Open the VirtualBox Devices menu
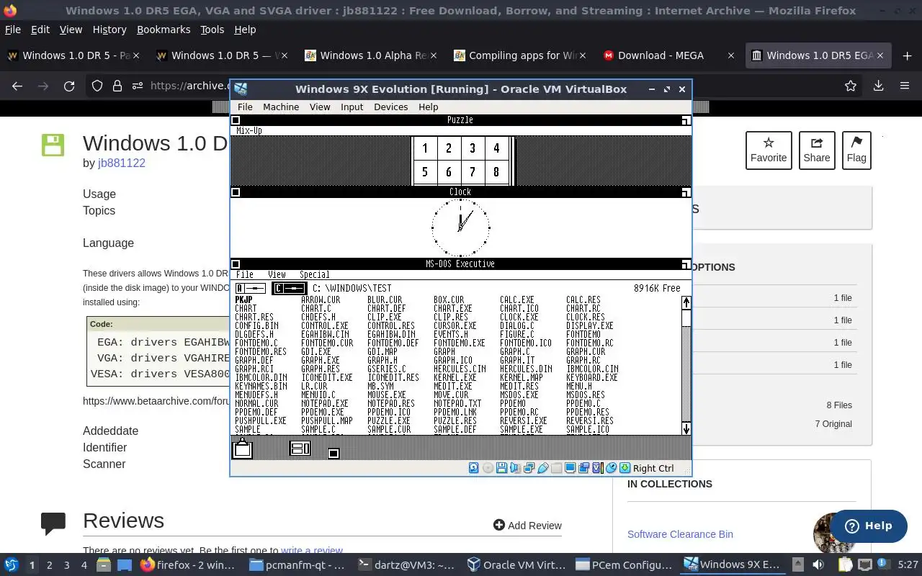Viewport: 922px width, 576px height. (391, 107)
